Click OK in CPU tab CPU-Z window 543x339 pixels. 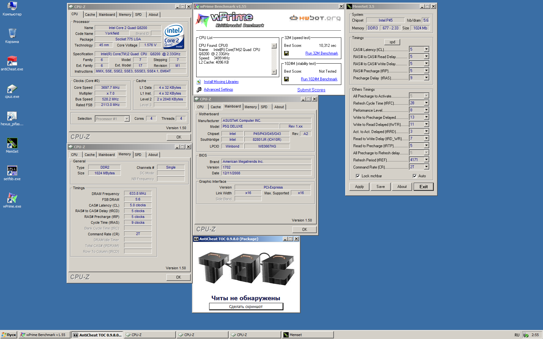coord(179,137)
